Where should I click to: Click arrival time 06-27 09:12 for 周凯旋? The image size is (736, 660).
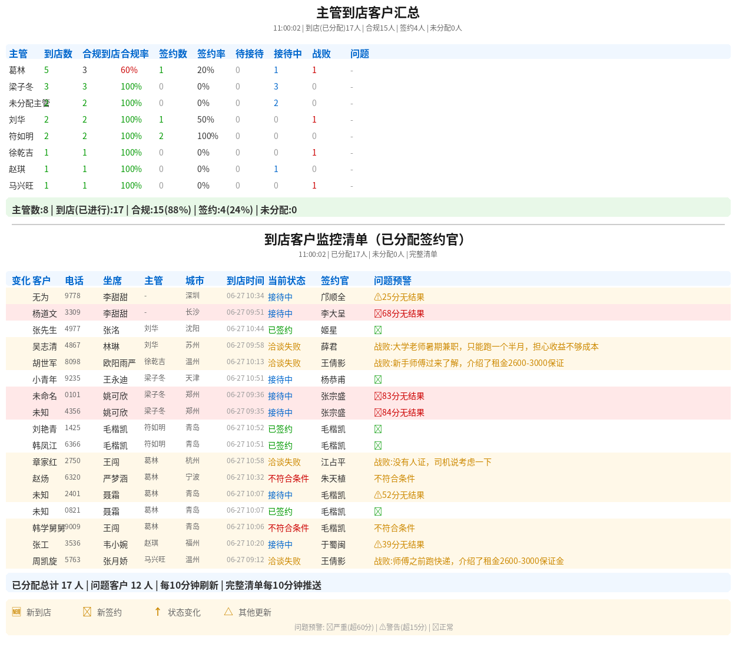pos(246,560)
